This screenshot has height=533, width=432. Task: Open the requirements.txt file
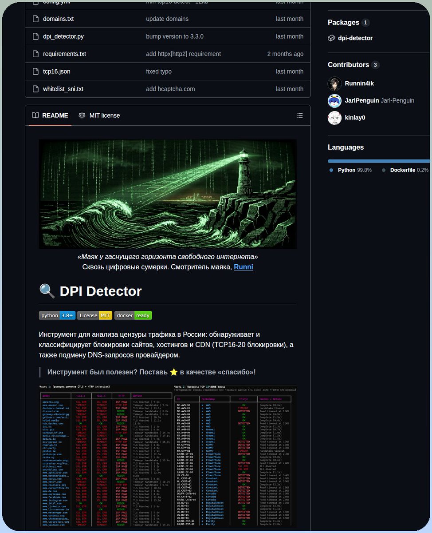tap(64, 54)
